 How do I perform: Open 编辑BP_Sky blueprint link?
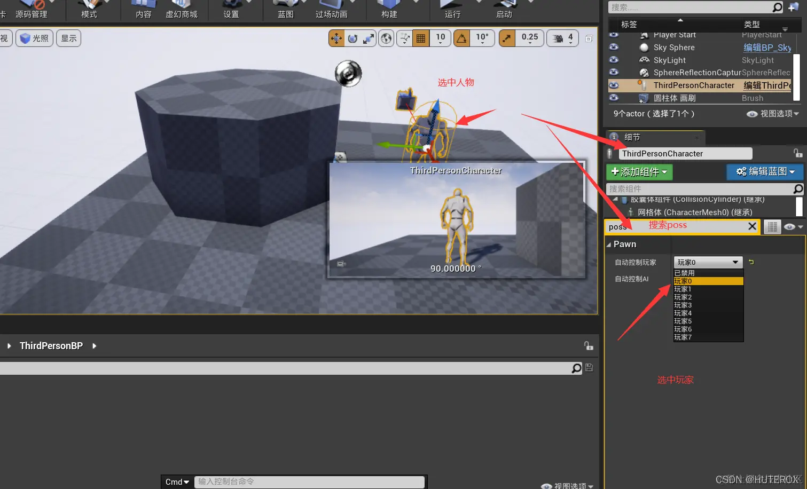point(767,48)
